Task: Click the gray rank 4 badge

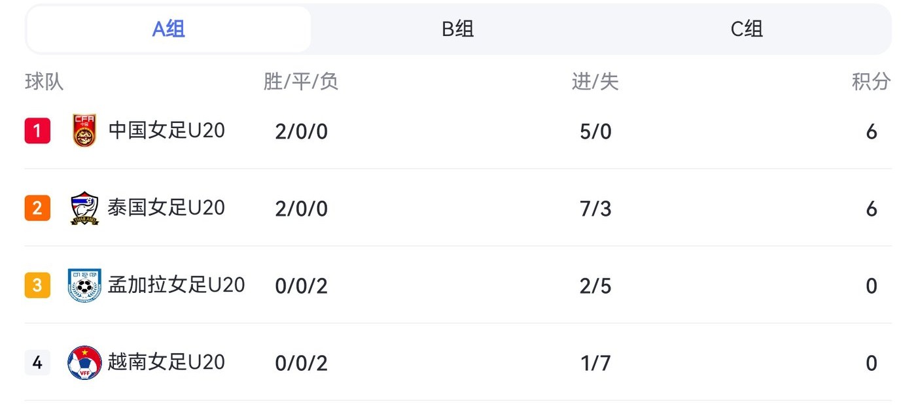Action: (37, 363)
